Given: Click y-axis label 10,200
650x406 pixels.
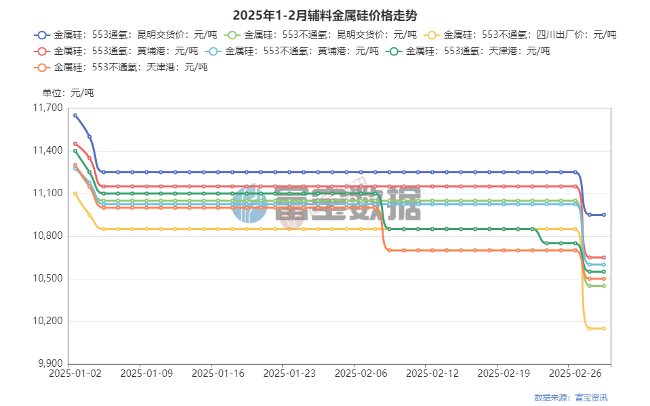Looking at the screenshot, I should (x=47, y=321).
